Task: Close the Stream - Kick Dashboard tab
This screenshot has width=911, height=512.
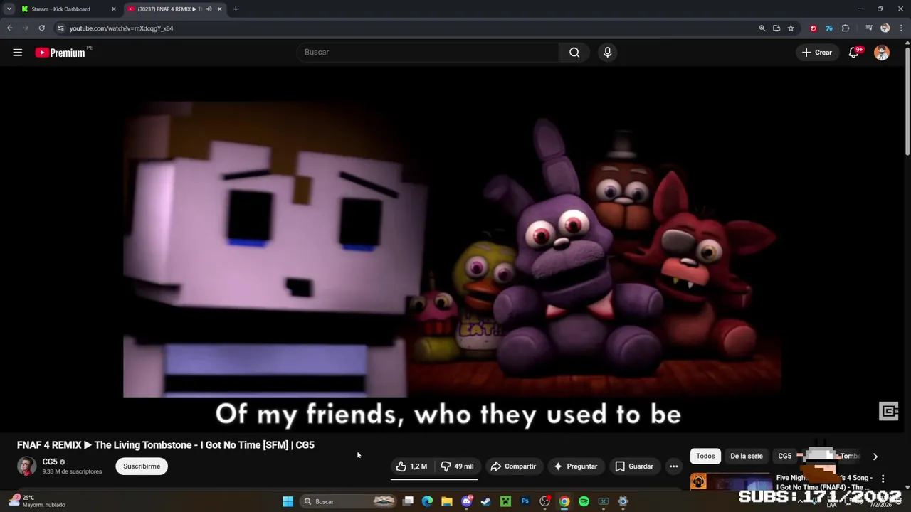Action: click(114, 9)
